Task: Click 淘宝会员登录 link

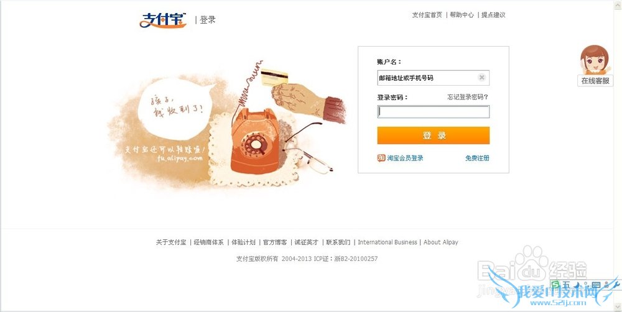Action: pos(405,158)
